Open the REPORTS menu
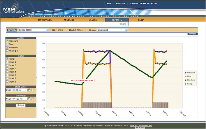 pos(117,20)
